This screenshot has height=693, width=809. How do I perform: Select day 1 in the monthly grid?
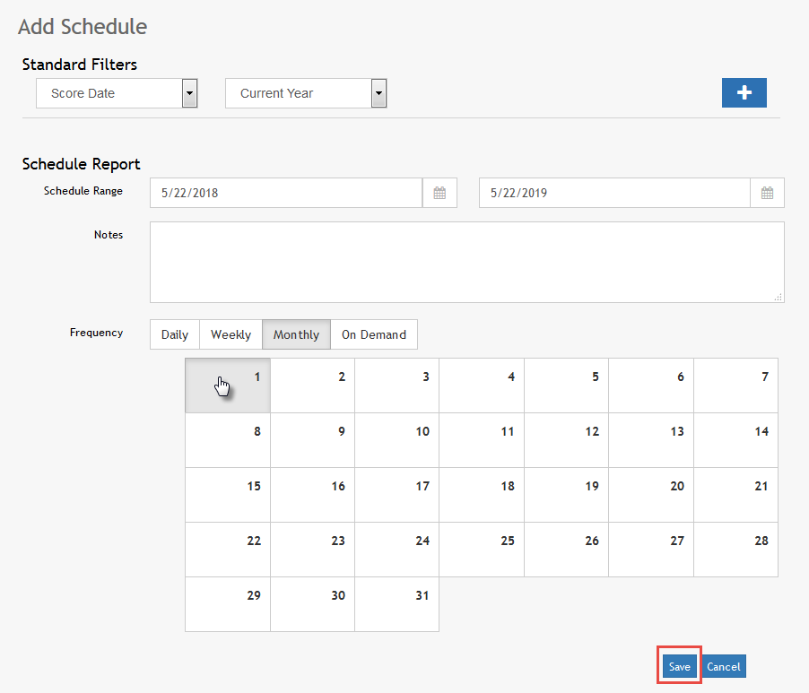pyautogui.click(x=228, y=385)
